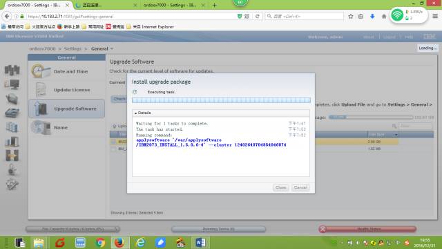This screenshot has height=249, width=442.
Task: Click the QR code icon in address bar
Action: (x=247, y=17)
